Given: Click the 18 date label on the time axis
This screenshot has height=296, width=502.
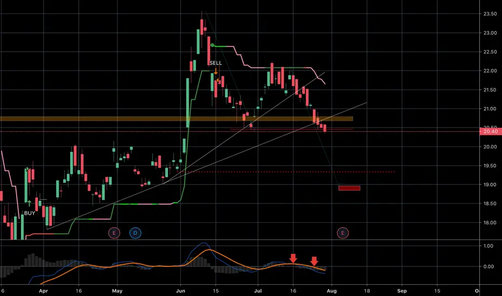Looking at the screenshot, I should [367, 291].
